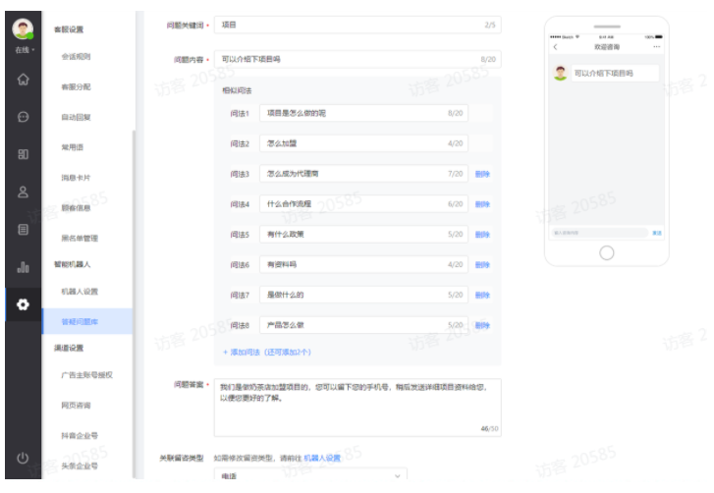714x493 pixels.
Task: Click the back arrow in phone preview
Action: coord(555,47)
